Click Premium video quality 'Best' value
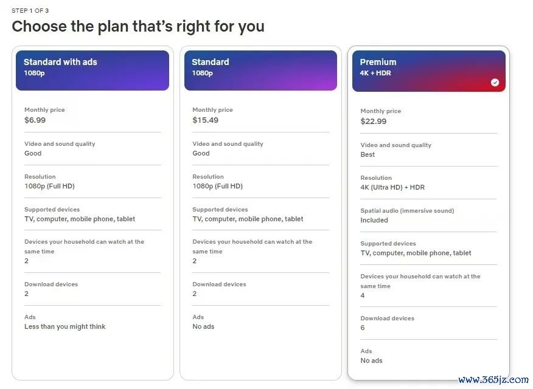The height and width of the screenshot is (389, 533). 368,154
